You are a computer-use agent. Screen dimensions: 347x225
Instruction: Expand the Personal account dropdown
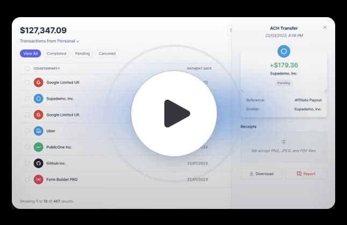pos(68,41)
